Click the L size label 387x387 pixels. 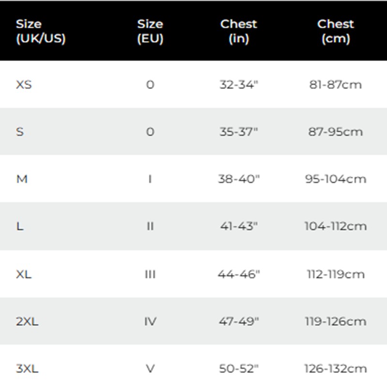tap(20, 226)
